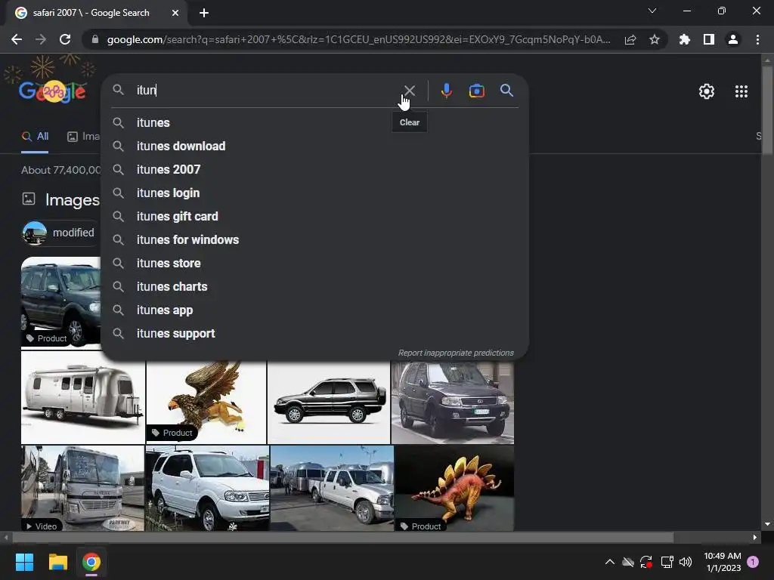Open the taskbar clock and date
774x580 pixels.
pyautogui.click(x=722, y=562)
